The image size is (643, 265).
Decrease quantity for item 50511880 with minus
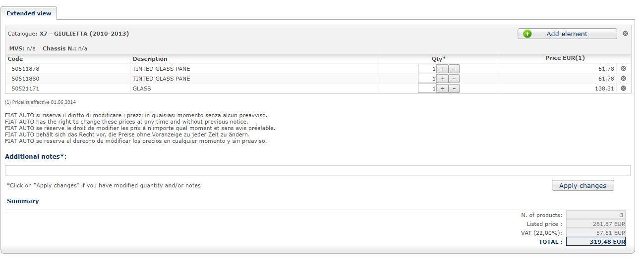454,79
